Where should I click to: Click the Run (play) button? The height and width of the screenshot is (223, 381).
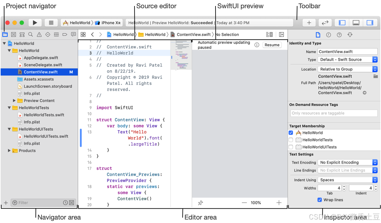(35, 23)
